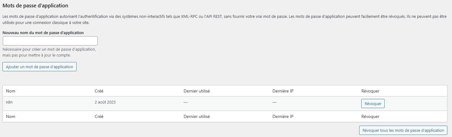Revoke the n8n application password
The height and width of the screenshot is (137, 452).
click(x=373, y=104)
